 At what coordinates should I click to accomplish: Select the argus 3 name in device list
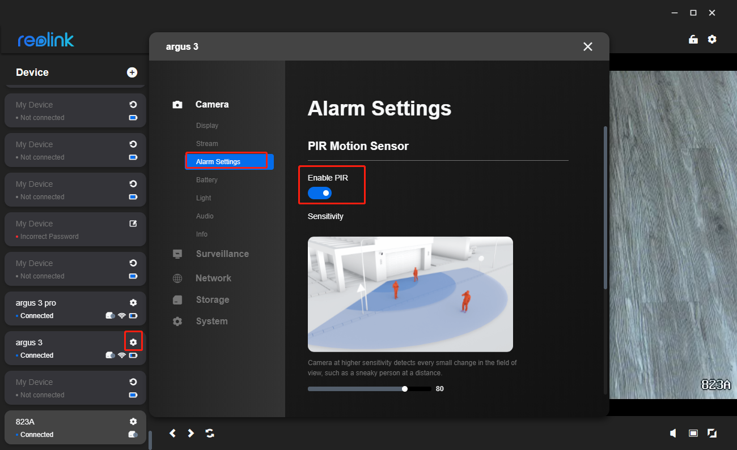29,342
